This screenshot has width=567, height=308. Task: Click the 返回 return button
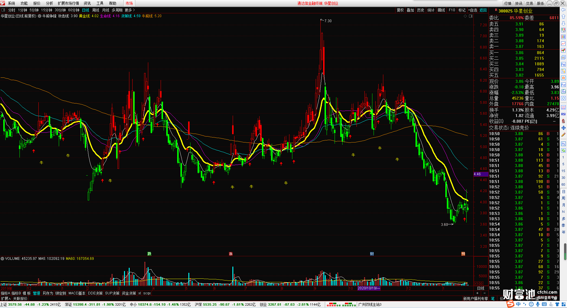coord(483,10)
